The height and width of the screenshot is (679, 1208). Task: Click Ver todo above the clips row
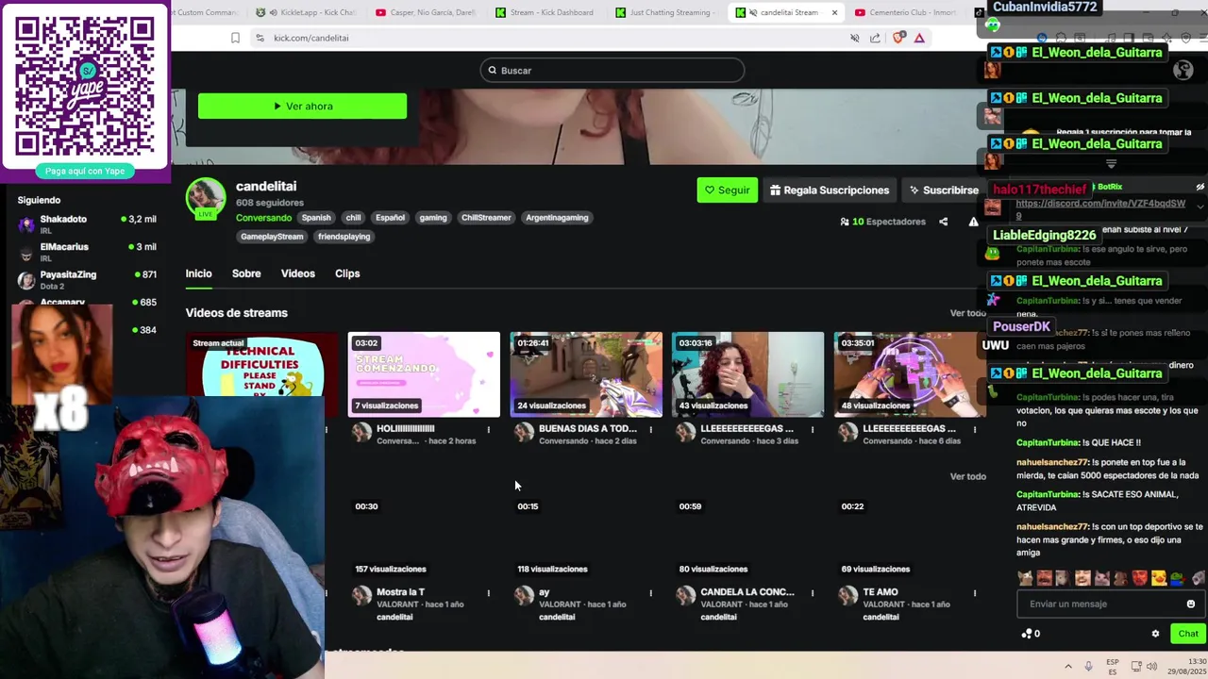967,476
